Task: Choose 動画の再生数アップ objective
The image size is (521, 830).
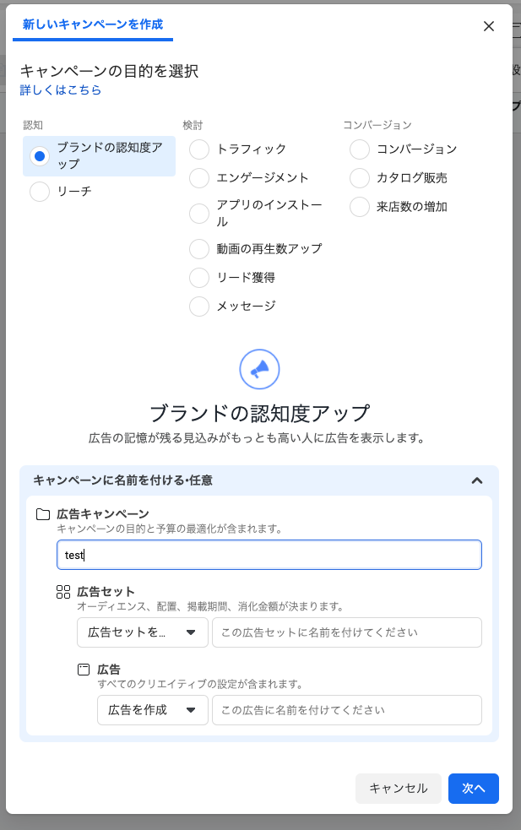Action: [x=199, y=249]
